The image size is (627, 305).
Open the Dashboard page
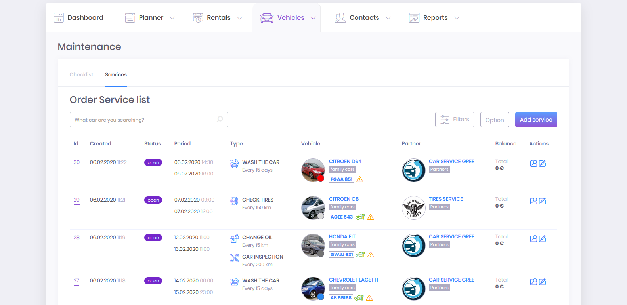point(78,18)
